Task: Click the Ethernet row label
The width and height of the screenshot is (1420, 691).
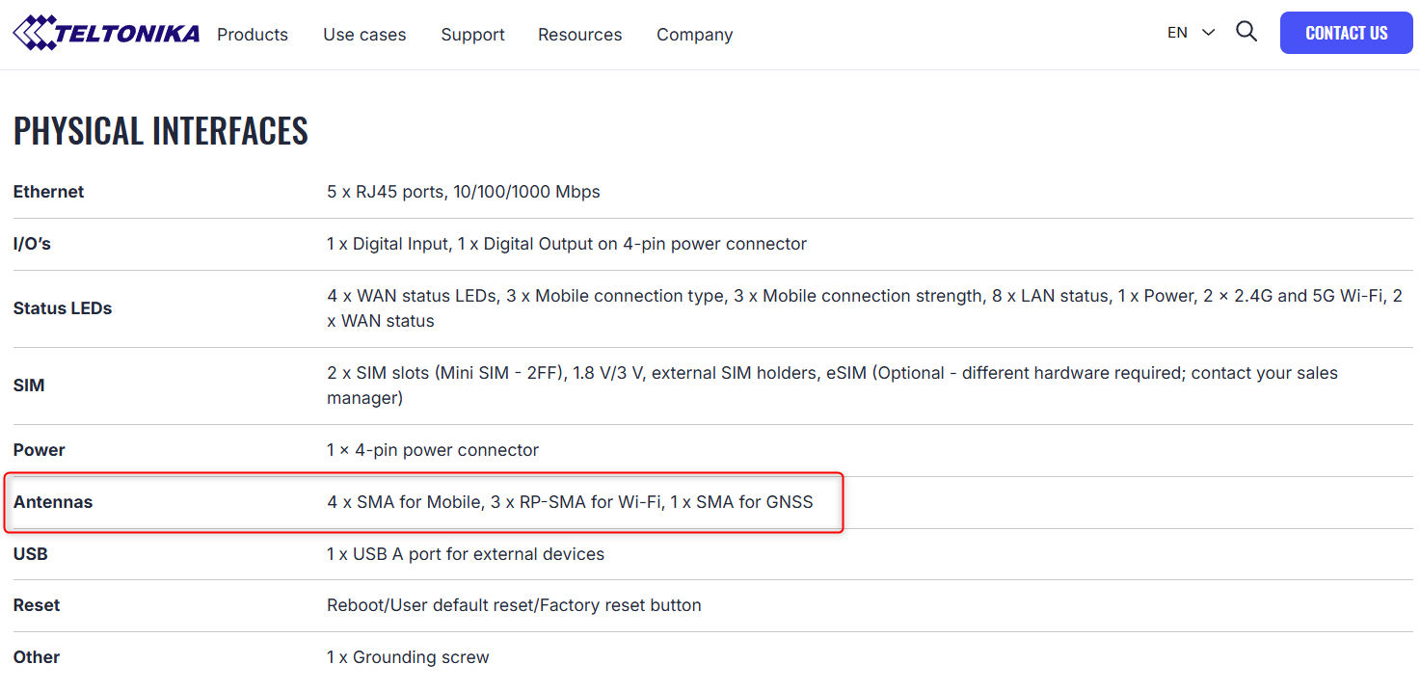Action: pyautogui.click(x=48, y=192)
